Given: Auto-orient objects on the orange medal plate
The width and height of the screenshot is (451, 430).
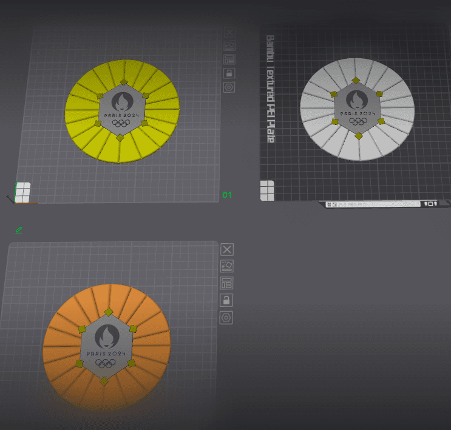Looking at the screenshot, I should point(227,266).
